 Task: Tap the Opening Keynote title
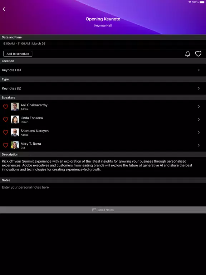pos(103,19)
